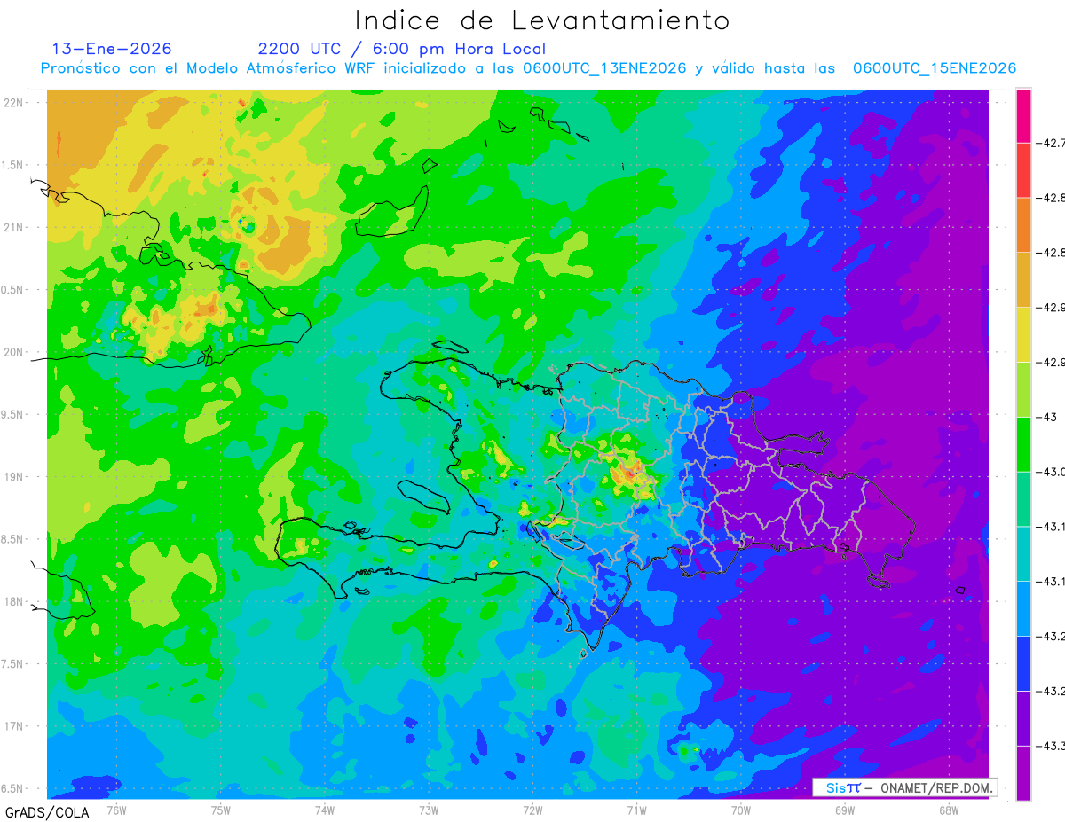Click the colorbar value '-42.7'
The image size is (1065, 822).
pos(1053,142)
